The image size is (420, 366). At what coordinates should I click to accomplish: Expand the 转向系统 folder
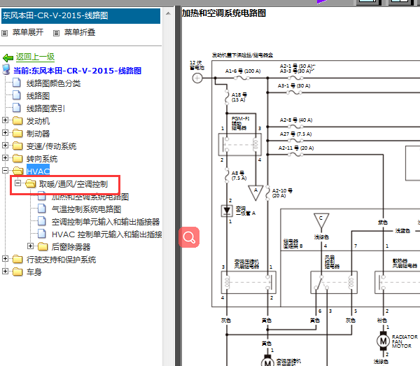point(5,157)
